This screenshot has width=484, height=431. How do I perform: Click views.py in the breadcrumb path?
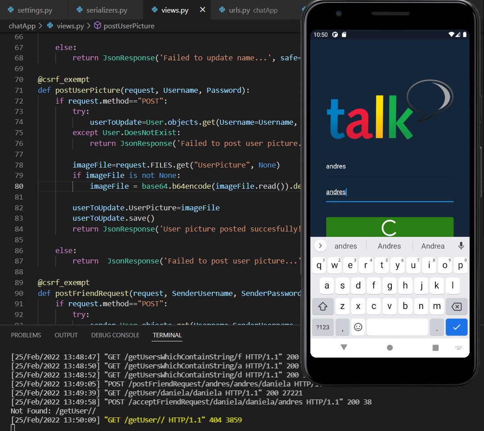pyautogui.click(x=70, y=26)
